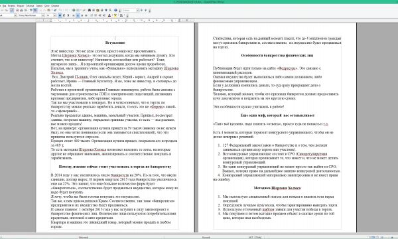
Task: Click the Undo arrow icon
Action: point(60,10)
